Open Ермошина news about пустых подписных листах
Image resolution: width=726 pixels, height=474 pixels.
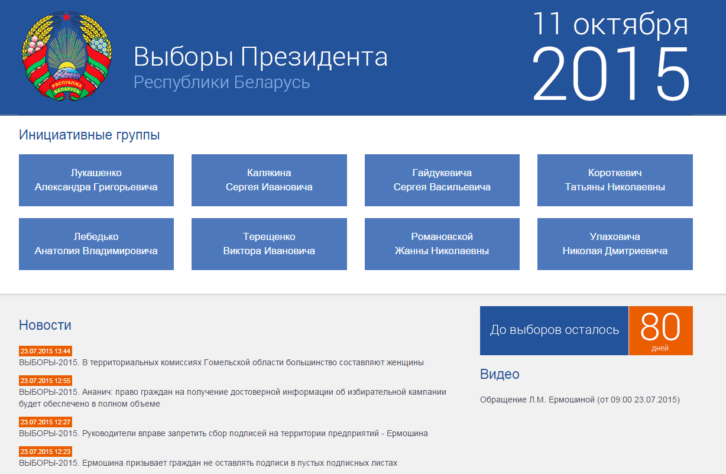208,463
